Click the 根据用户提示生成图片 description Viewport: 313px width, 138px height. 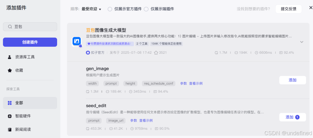(103, 75)
